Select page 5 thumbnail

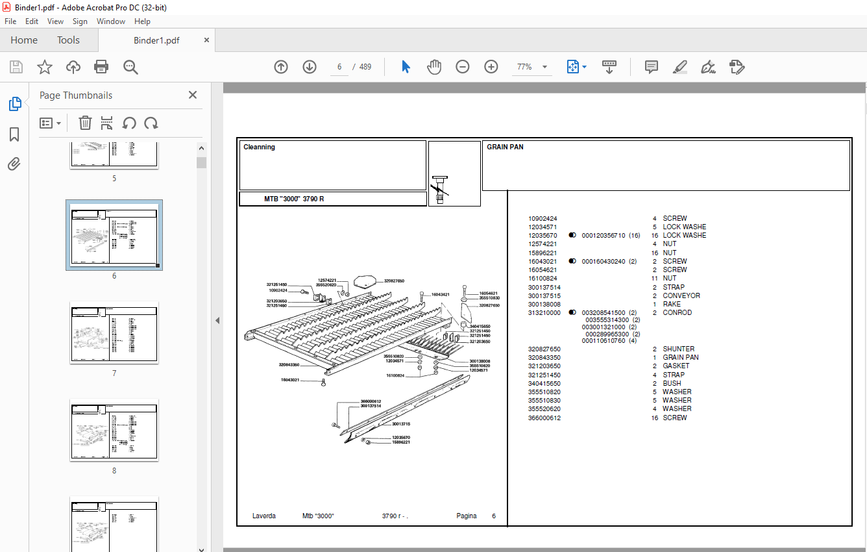tap(114, 155)
